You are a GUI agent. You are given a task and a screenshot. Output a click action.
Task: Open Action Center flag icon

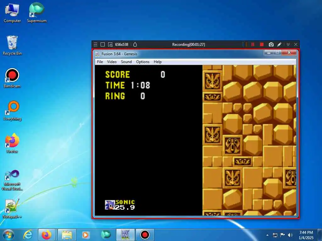pyautogui.click(x=283, y=235)
